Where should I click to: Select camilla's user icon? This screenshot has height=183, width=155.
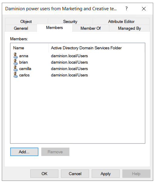pos(15,68)
